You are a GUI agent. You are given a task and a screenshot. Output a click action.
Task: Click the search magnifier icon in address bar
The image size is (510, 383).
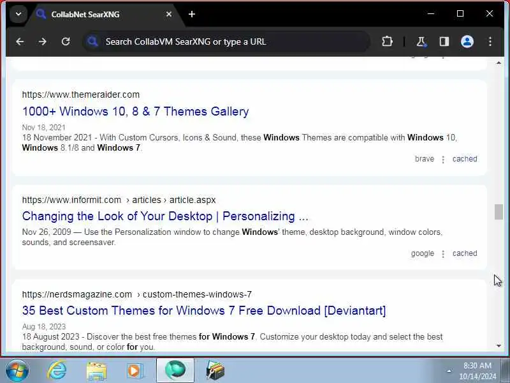[x=92, y=41]
